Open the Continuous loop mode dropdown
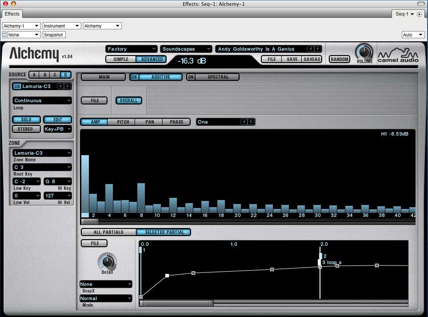Image resolution: width=428 pixels, height=317 pixels. [42, 100]
